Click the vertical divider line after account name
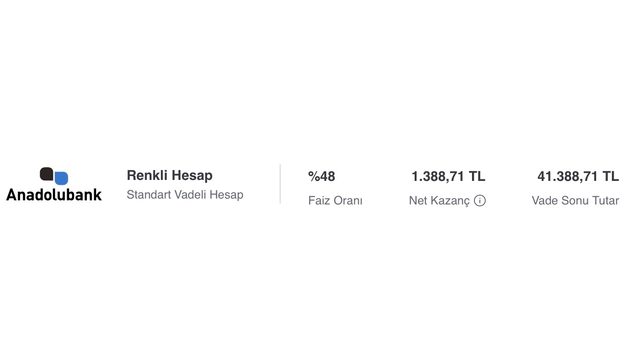Viewport: 628px width, 353px height. click(x=280, y=184)
